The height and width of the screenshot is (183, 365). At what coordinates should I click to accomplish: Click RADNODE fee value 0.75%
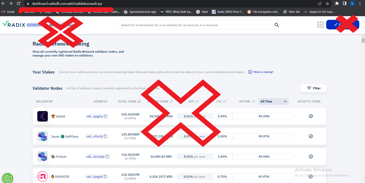[x=222, y=177]
